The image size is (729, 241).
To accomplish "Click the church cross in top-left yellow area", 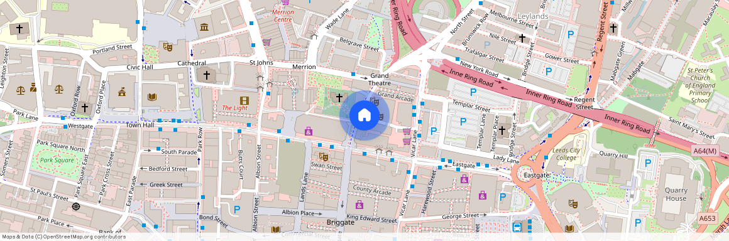I will [x=19, y=29].
